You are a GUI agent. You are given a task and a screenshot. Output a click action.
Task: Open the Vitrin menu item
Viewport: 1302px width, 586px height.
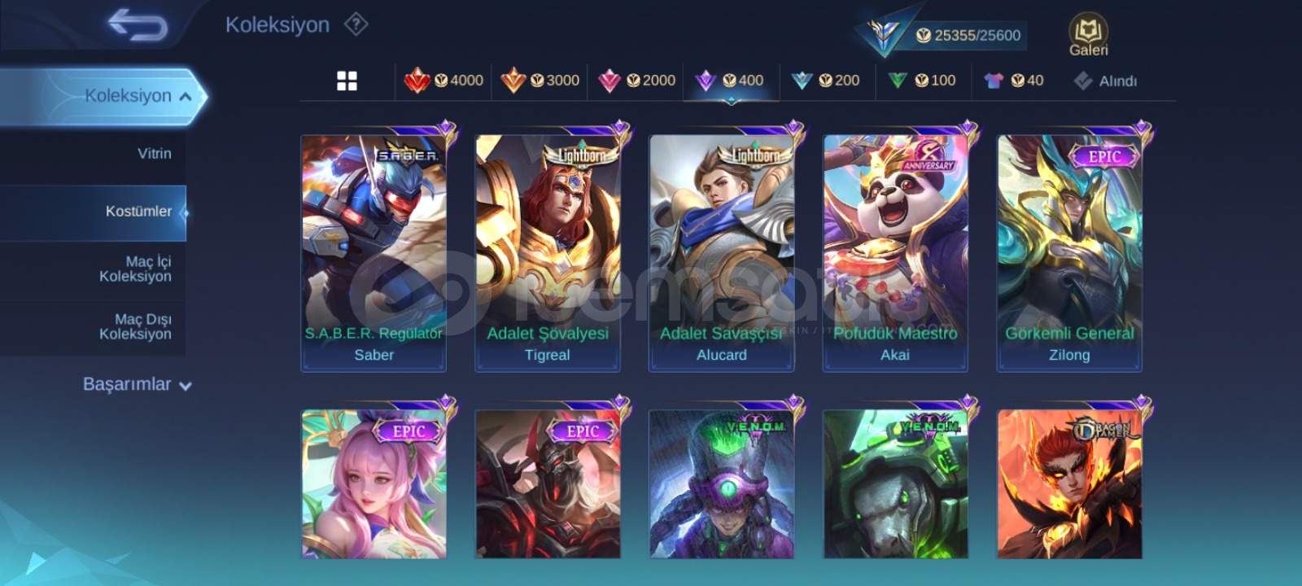[93, 154]
